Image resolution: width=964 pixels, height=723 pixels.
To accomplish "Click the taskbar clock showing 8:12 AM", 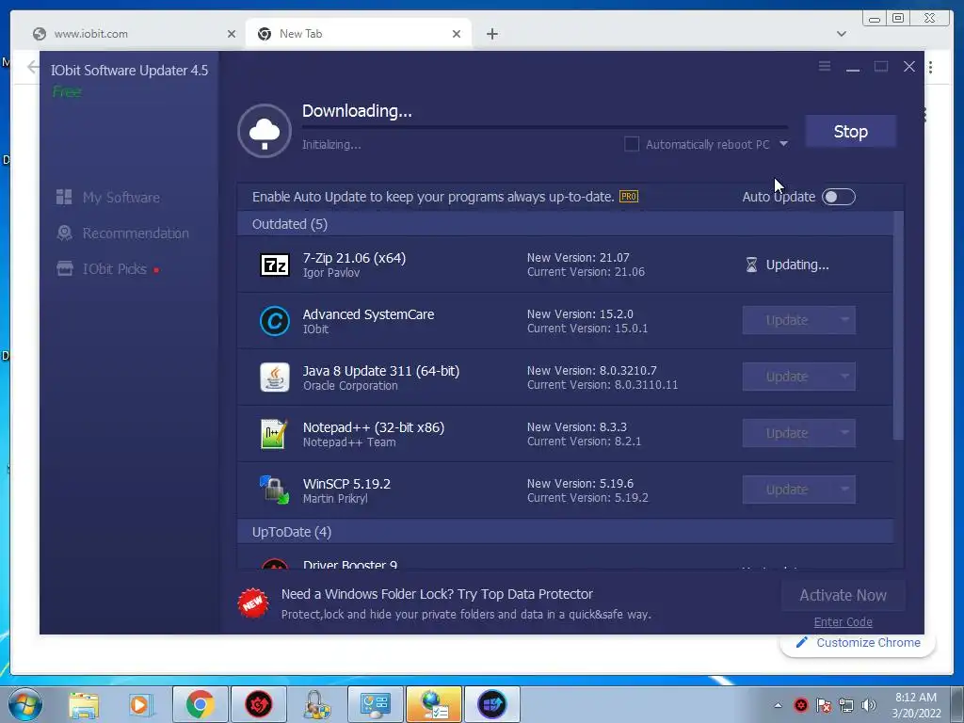I will coord(916,705).
